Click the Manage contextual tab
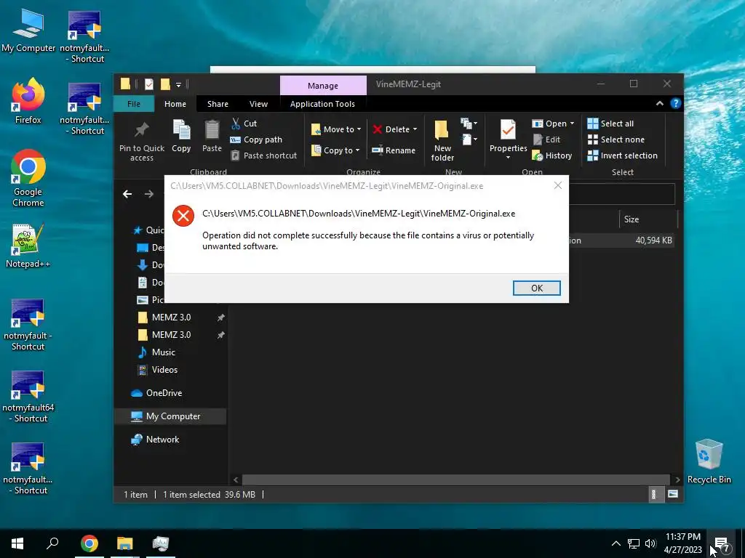The width and height of the screenshot is (745, 558). tap(323, 86)
